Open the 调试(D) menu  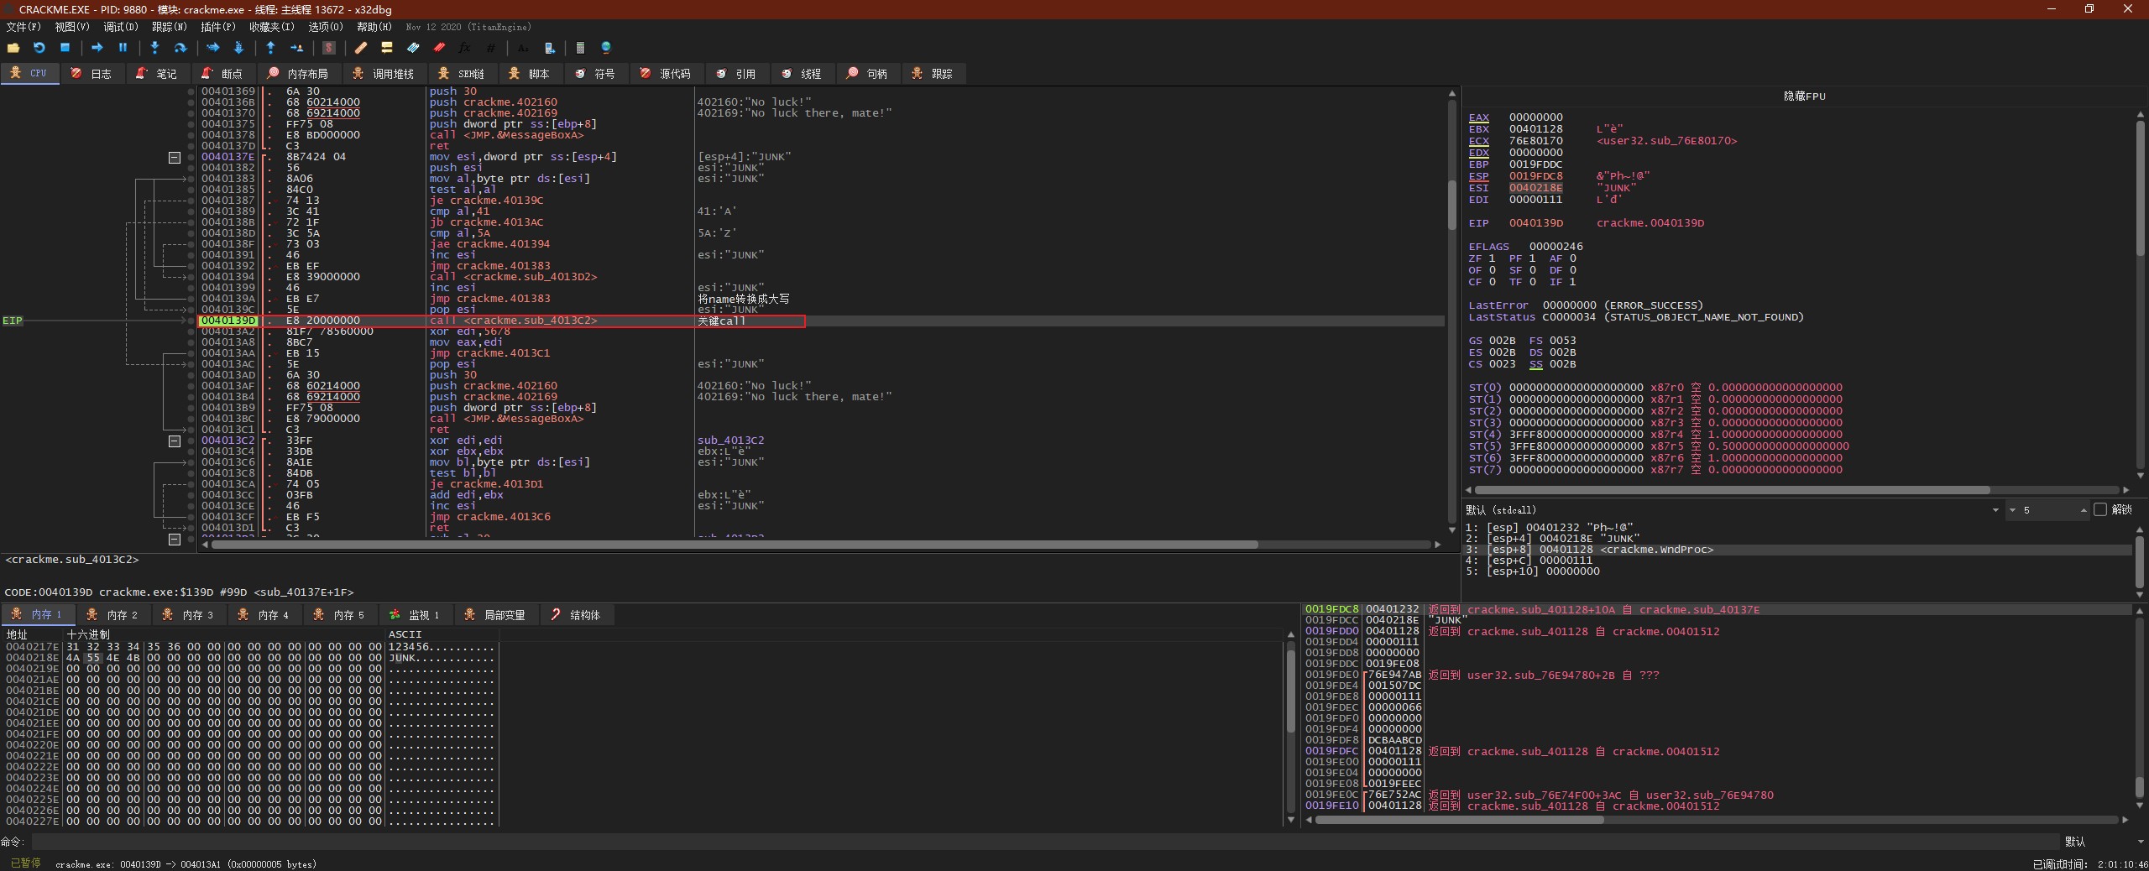coord(120,27)
